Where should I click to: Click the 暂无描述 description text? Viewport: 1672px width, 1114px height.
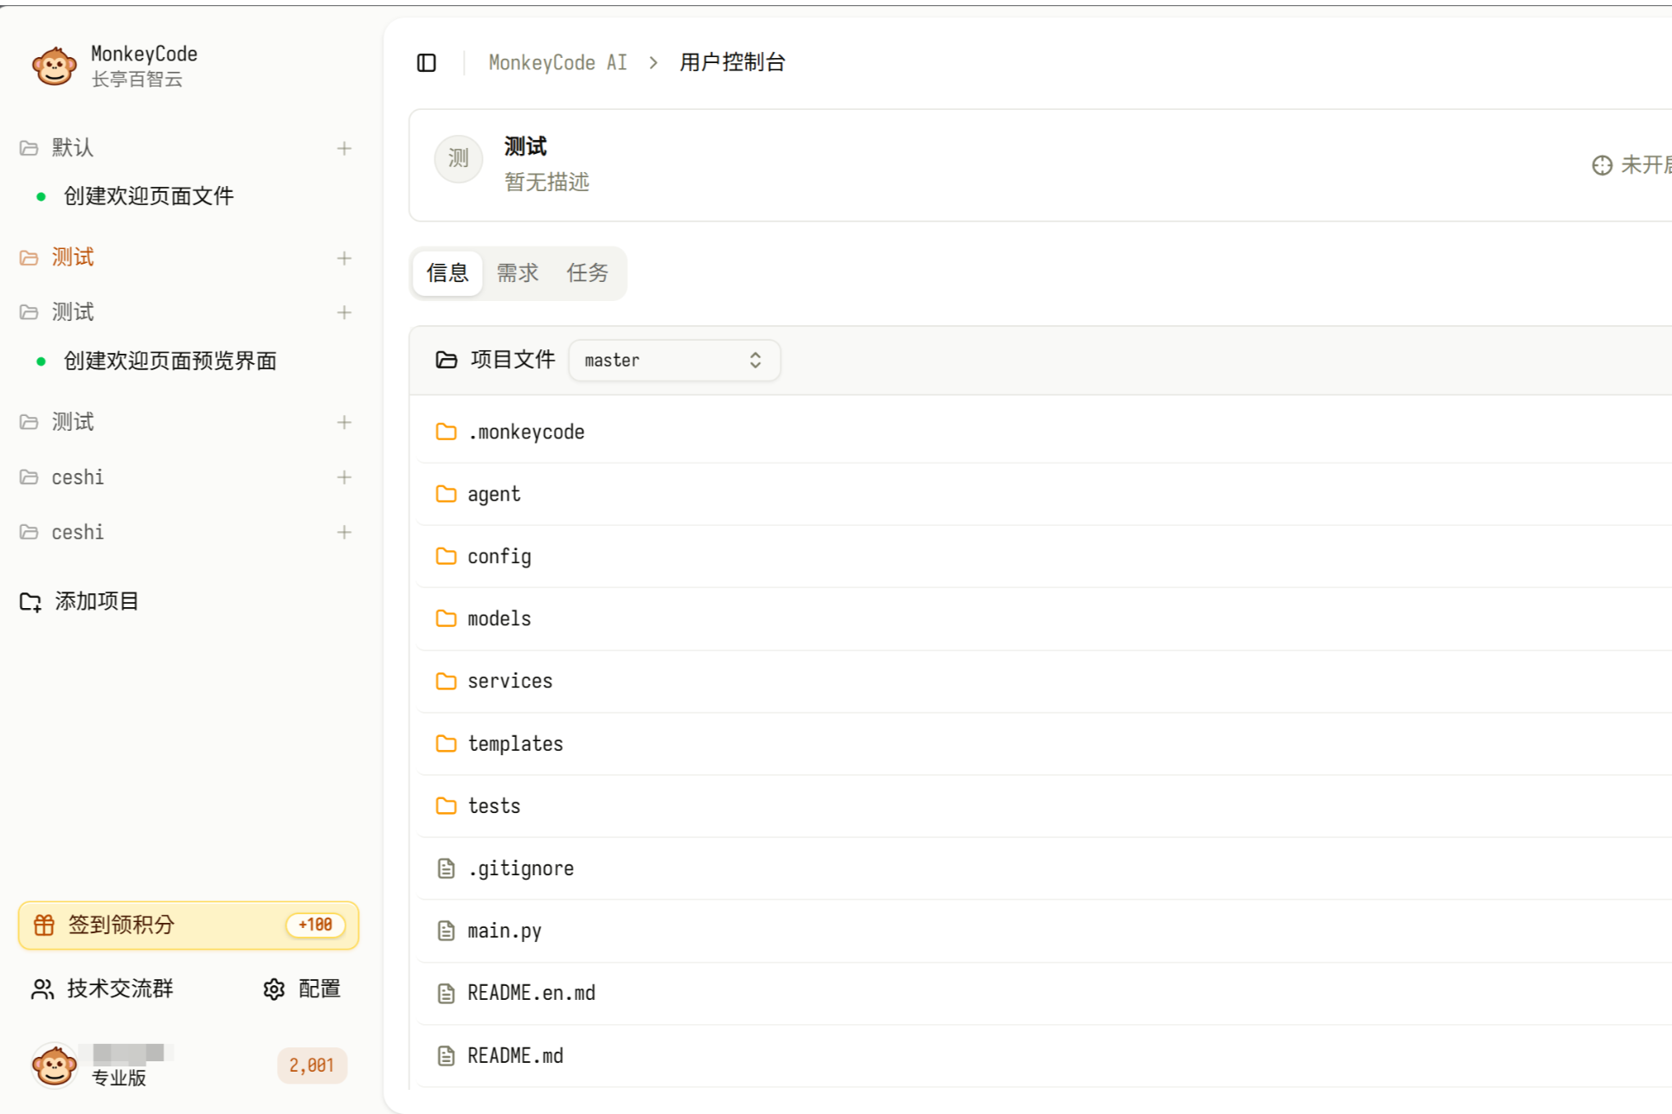click(x=547, y=182)
